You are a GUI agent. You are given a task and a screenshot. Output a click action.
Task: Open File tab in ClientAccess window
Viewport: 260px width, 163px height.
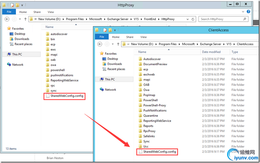102,37
